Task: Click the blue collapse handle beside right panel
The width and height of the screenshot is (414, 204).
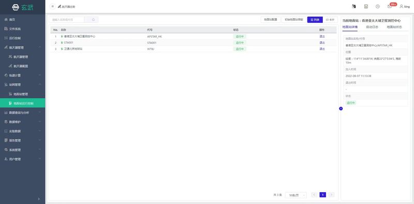Action: [341, 108]
